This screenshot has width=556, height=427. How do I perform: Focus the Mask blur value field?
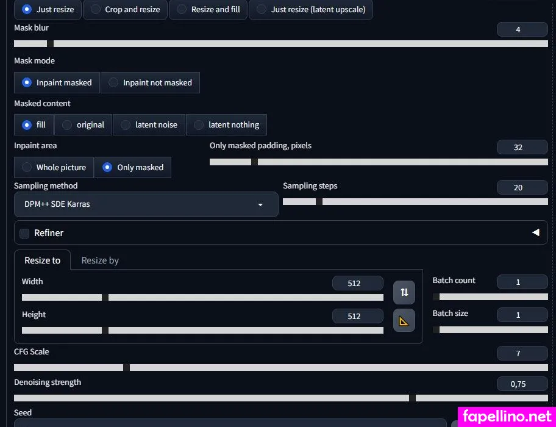tap(522, 29)
